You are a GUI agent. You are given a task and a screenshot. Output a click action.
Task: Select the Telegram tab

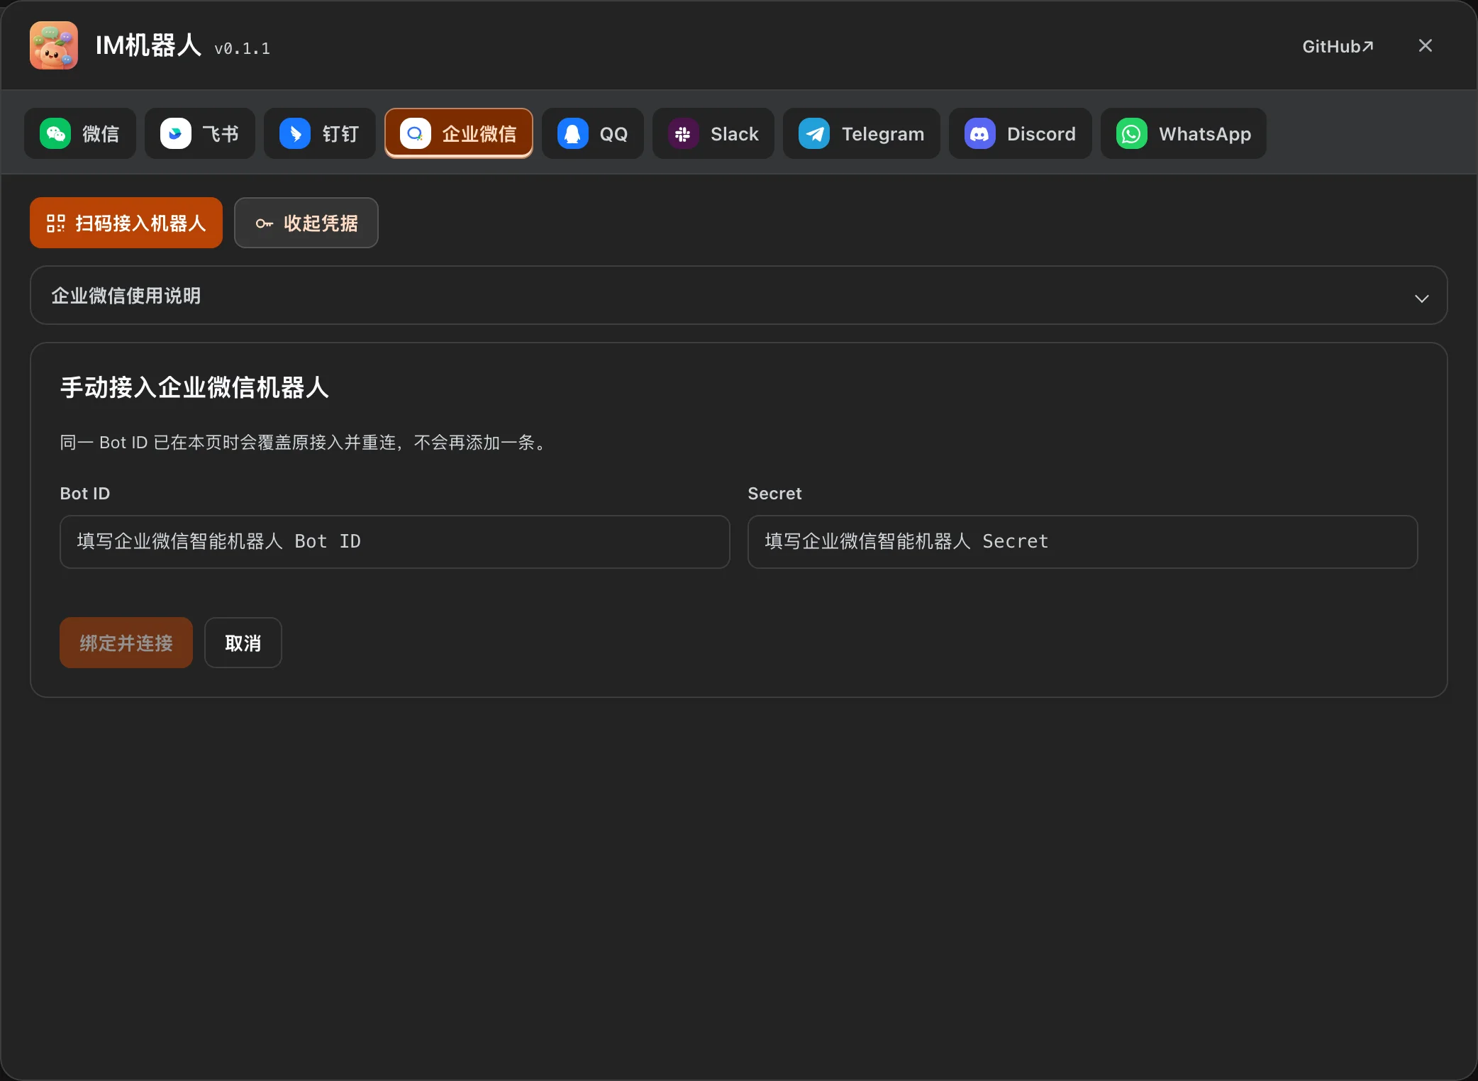[862, 133]
